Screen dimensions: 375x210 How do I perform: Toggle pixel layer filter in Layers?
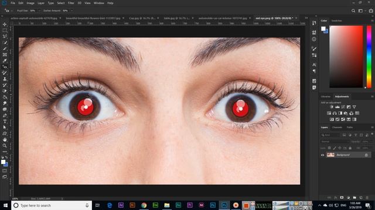point(344,135)
